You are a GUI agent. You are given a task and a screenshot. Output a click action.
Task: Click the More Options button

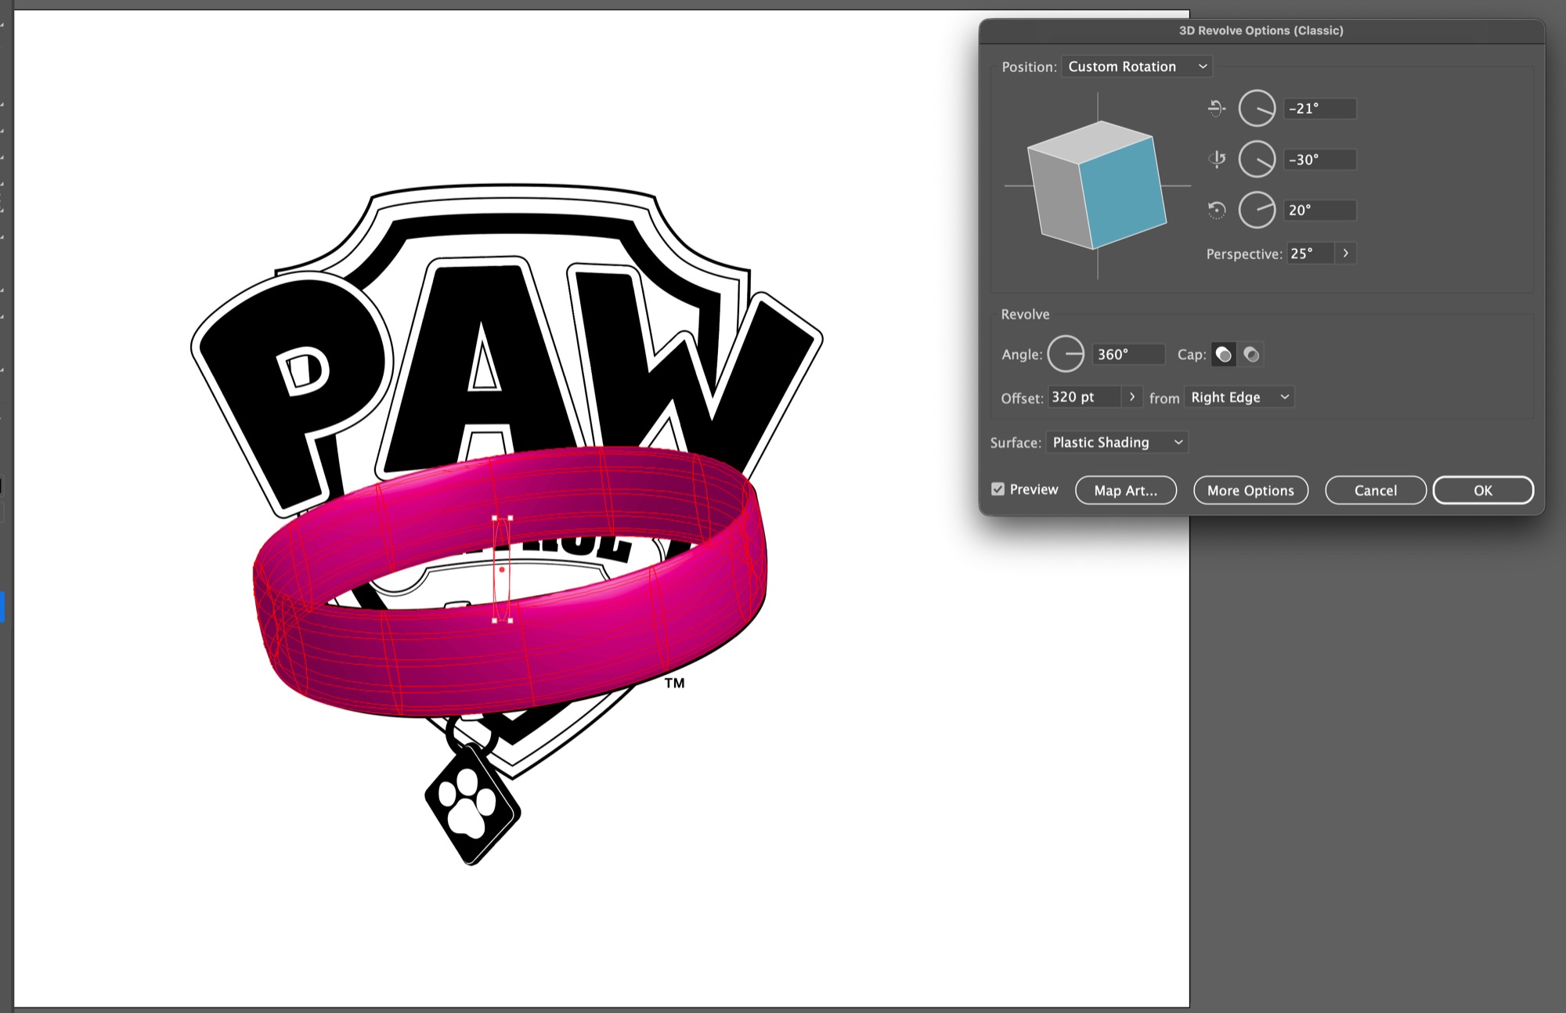1250,490
